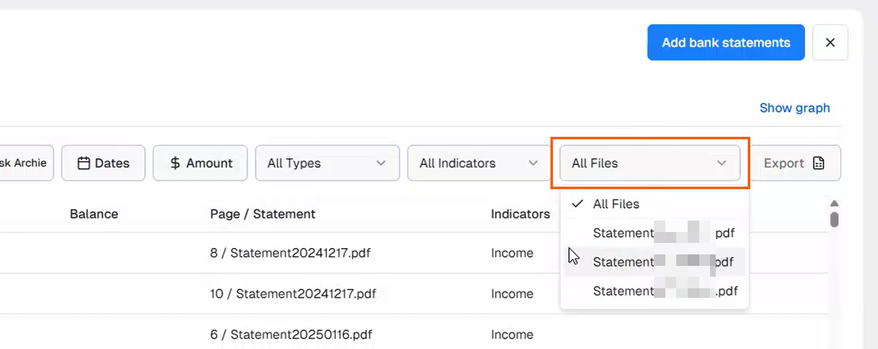Click the Export button
The height and width of the screenshot is (349, 878).
coord(794,163)
